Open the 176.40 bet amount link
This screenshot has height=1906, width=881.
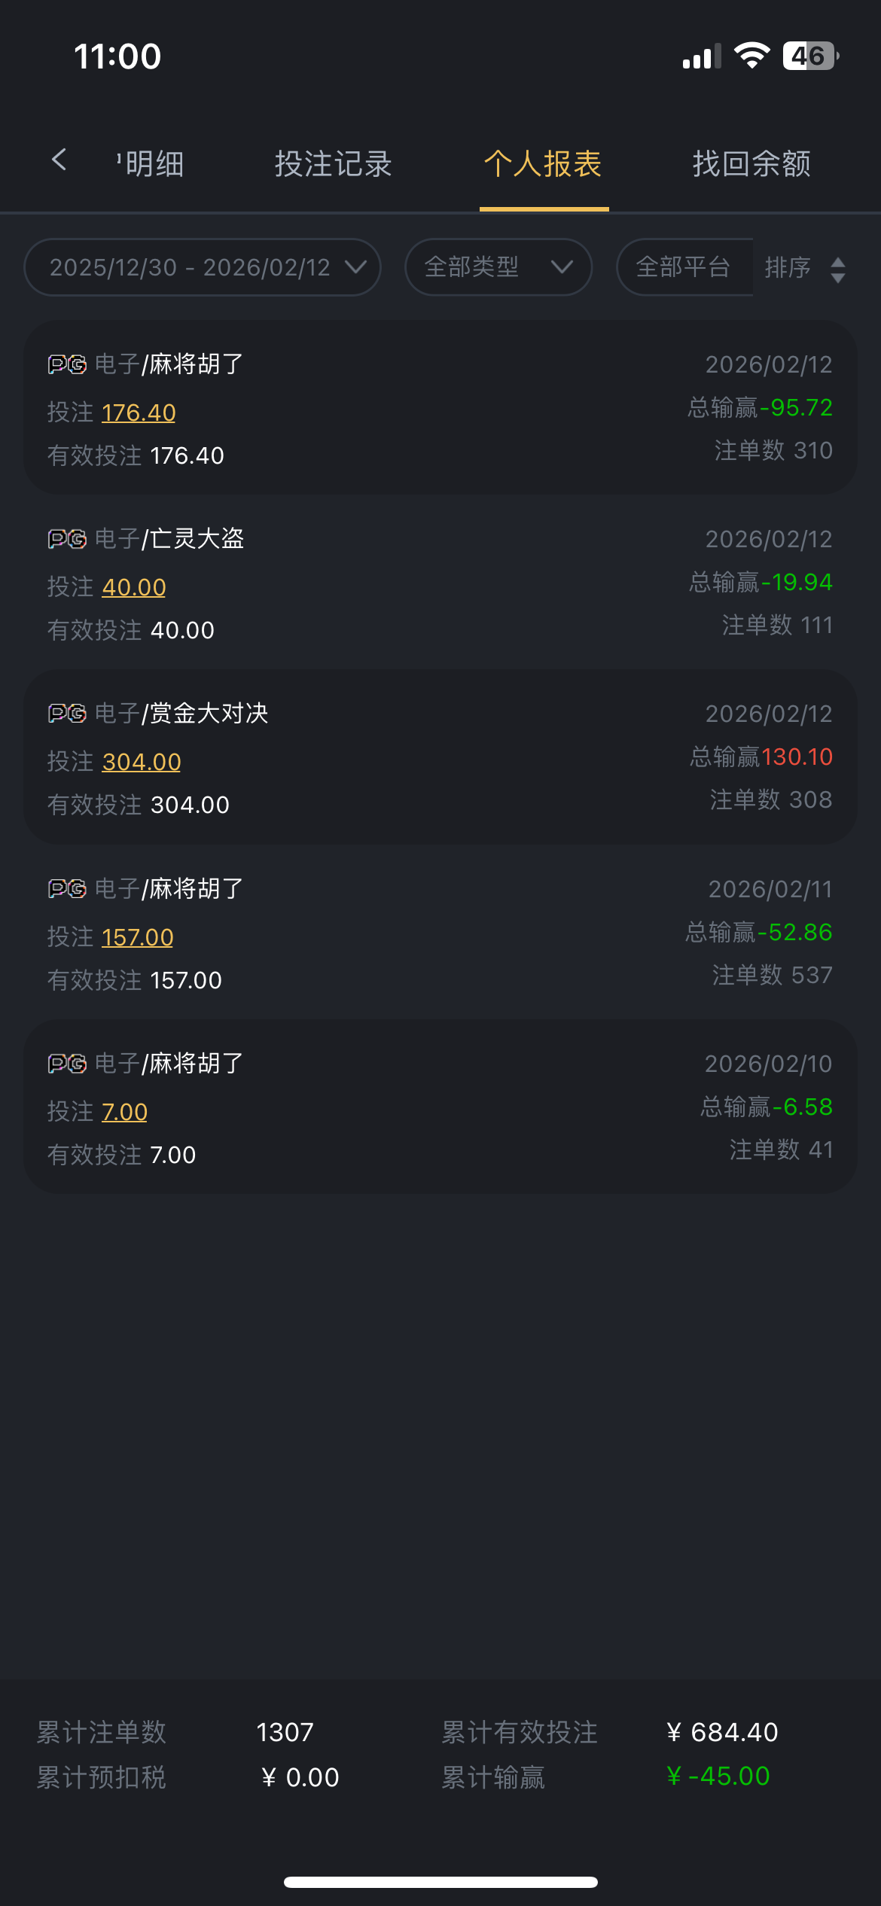pyautogui.click(x=139, y=413)
